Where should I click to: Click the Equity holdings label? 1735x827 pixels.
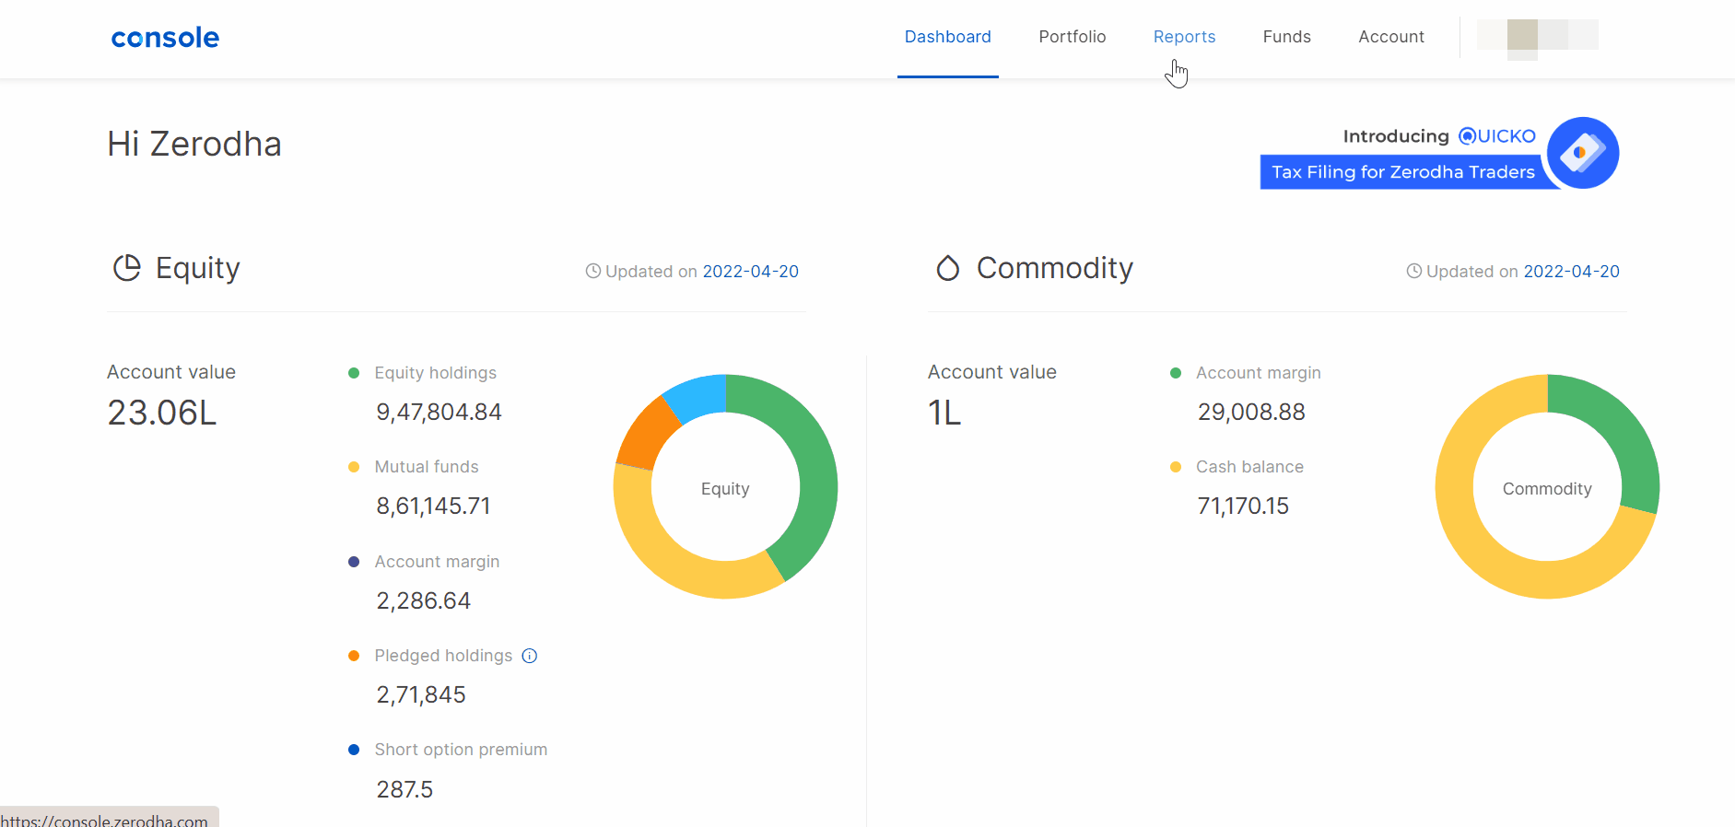coord(435,373)
